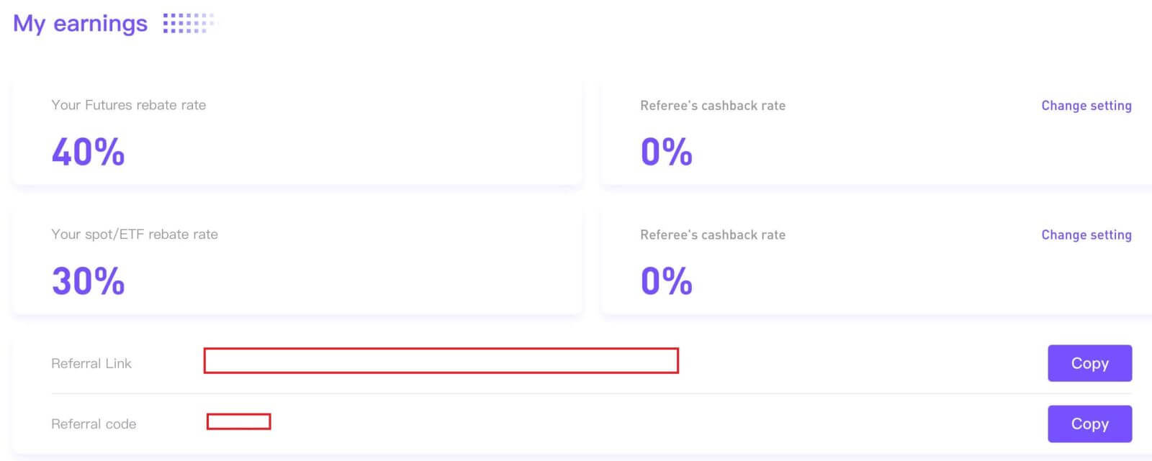Screen dimensions: 1152x461
Task: Select the 30% spot/ETF rebate rate value
Action: click(x=87, y=280)
